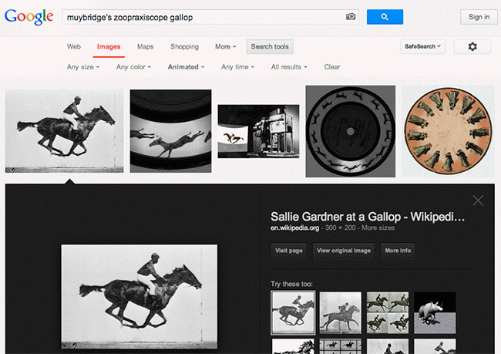
Task: Click the More sizes link
Action: (378, 228)
